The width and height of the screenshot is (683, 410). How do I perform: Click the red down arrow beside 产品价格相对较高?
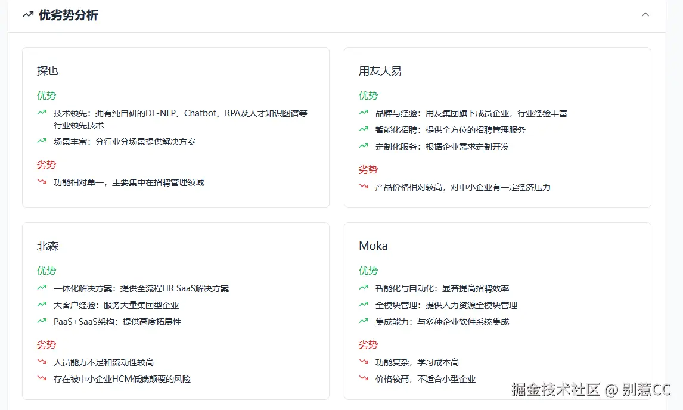click(364, 187)
